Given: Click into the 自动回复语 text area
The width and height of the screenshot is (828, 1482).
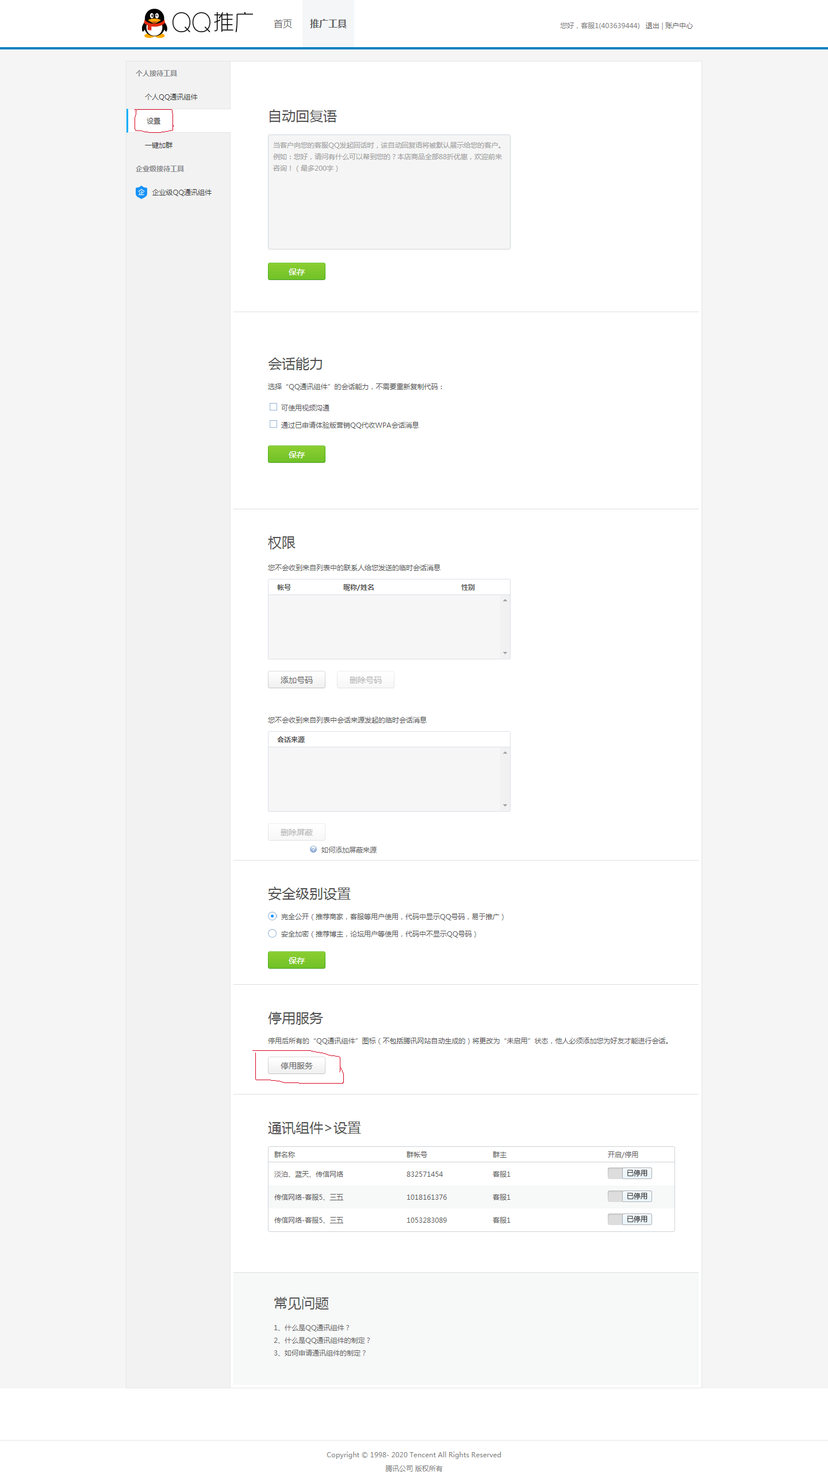Looking at the screenshot, I should tap(388, 191).
